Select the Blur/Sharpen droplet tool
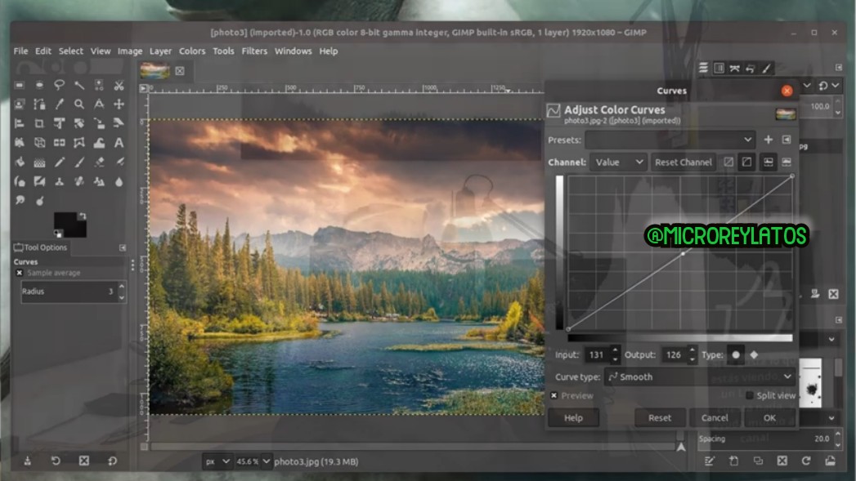 [119, 181]
